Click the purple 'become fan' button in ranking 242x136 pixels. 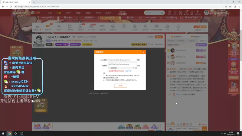[x=201, y=45]
